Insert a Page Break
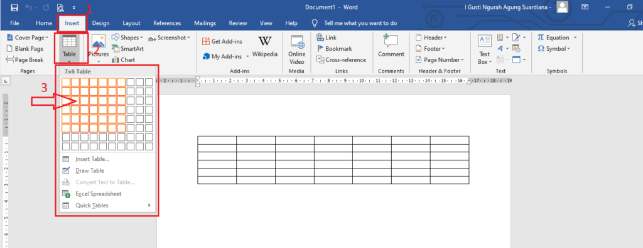Viewport: 643px width, 248px height. [24, 59]
